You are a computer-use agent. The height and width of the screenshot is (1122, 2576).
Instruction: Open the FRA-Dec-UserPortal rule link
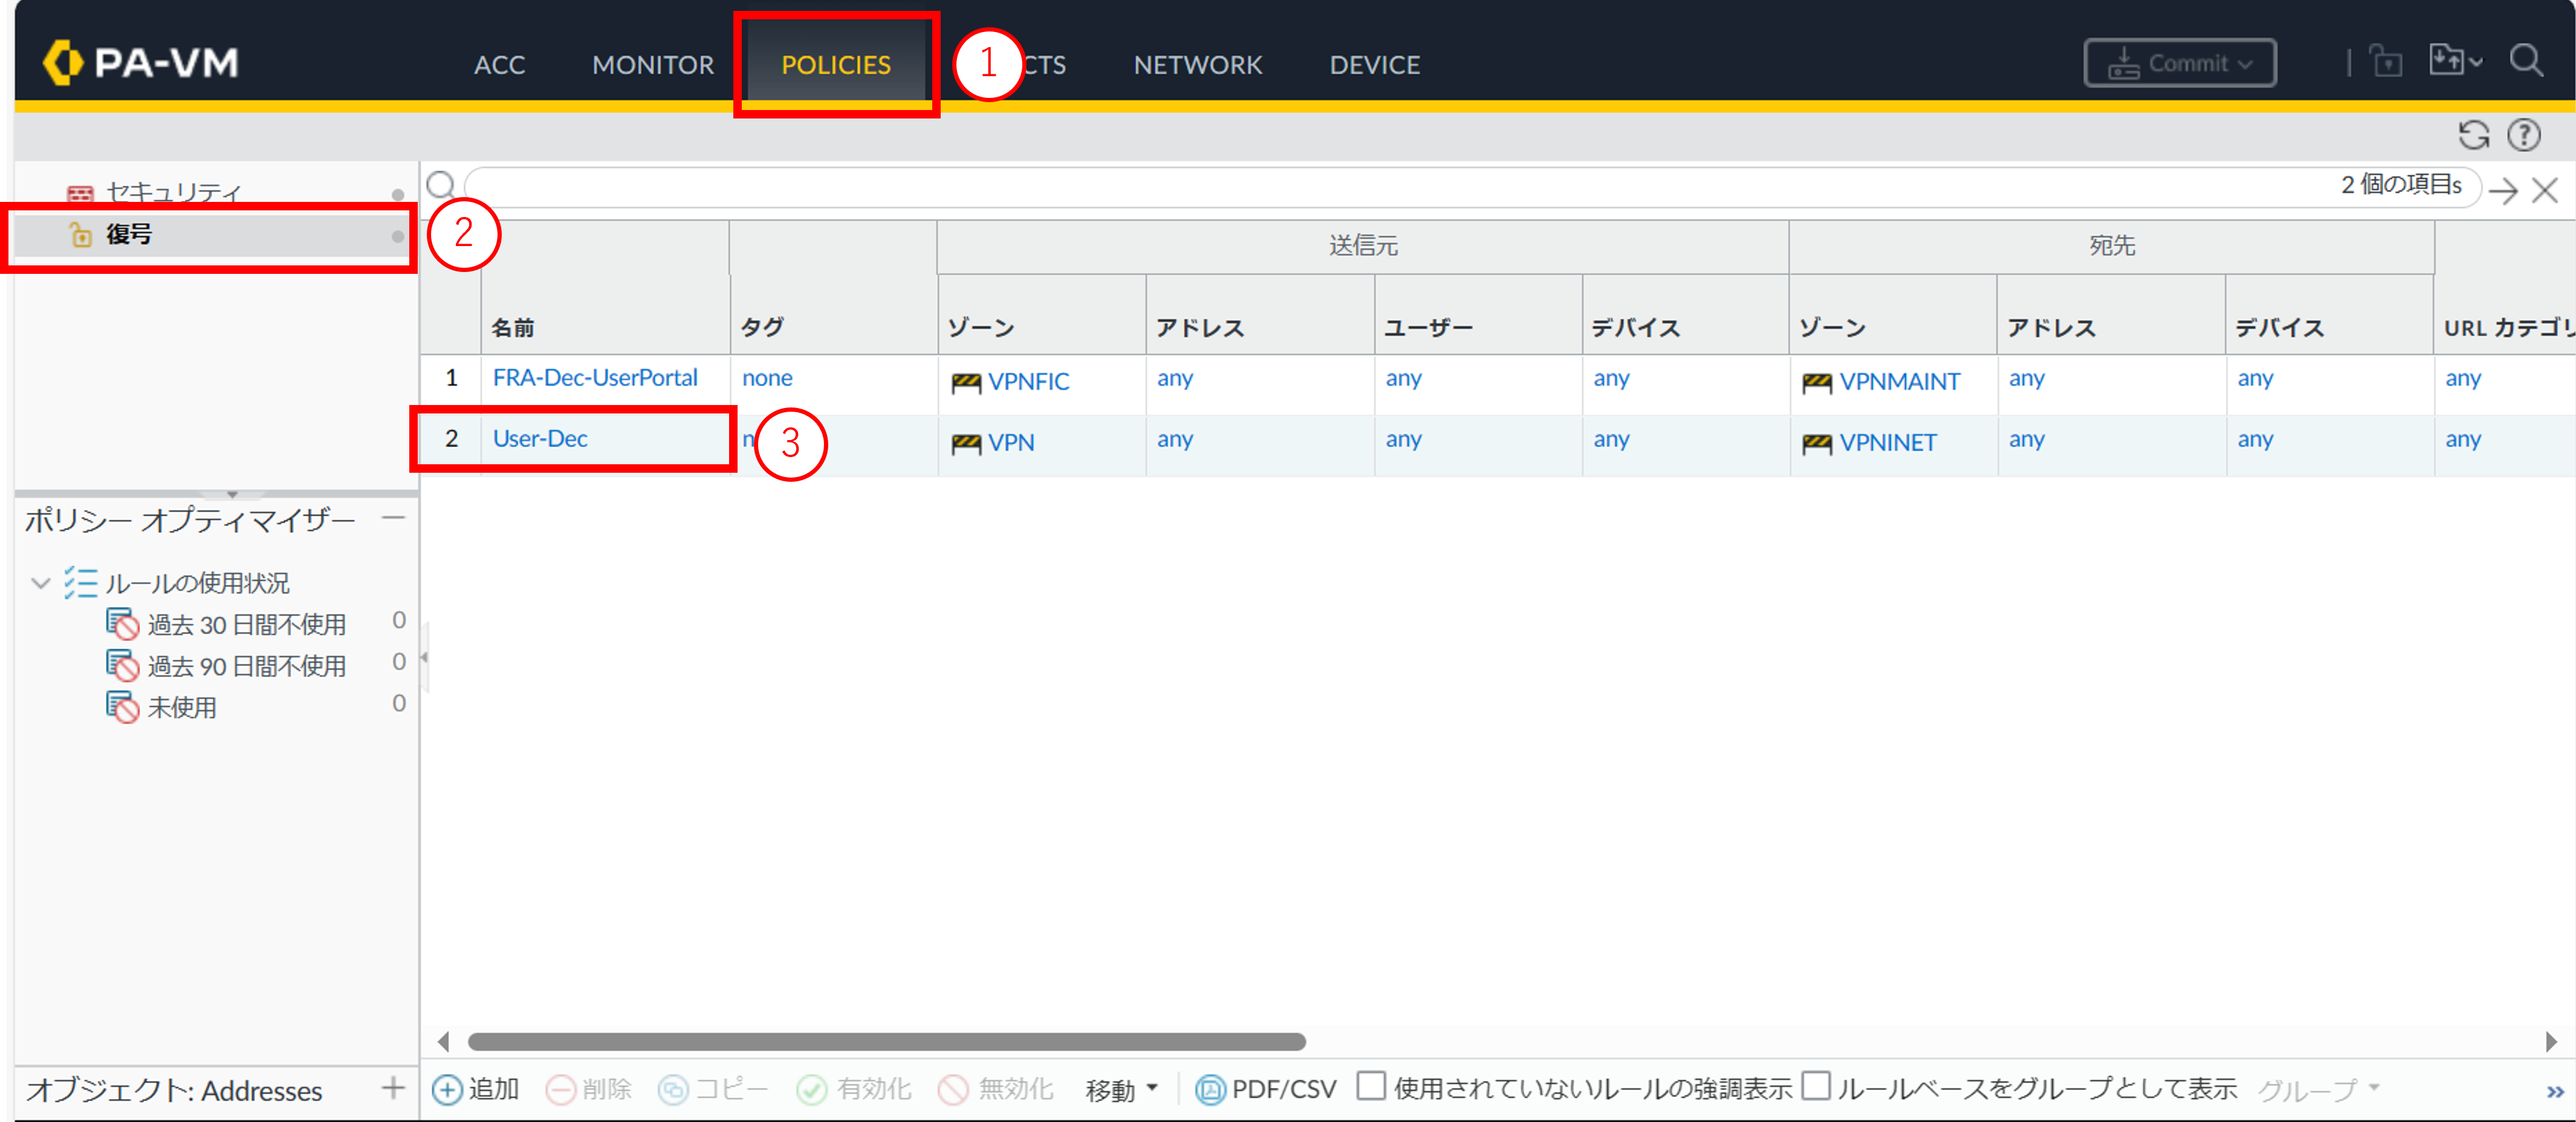pyautogui.click(x=595, y=378)
